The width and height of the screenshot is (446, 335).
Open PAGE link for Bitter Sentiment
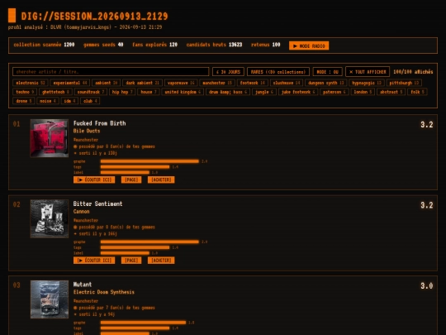coord(131,261)
